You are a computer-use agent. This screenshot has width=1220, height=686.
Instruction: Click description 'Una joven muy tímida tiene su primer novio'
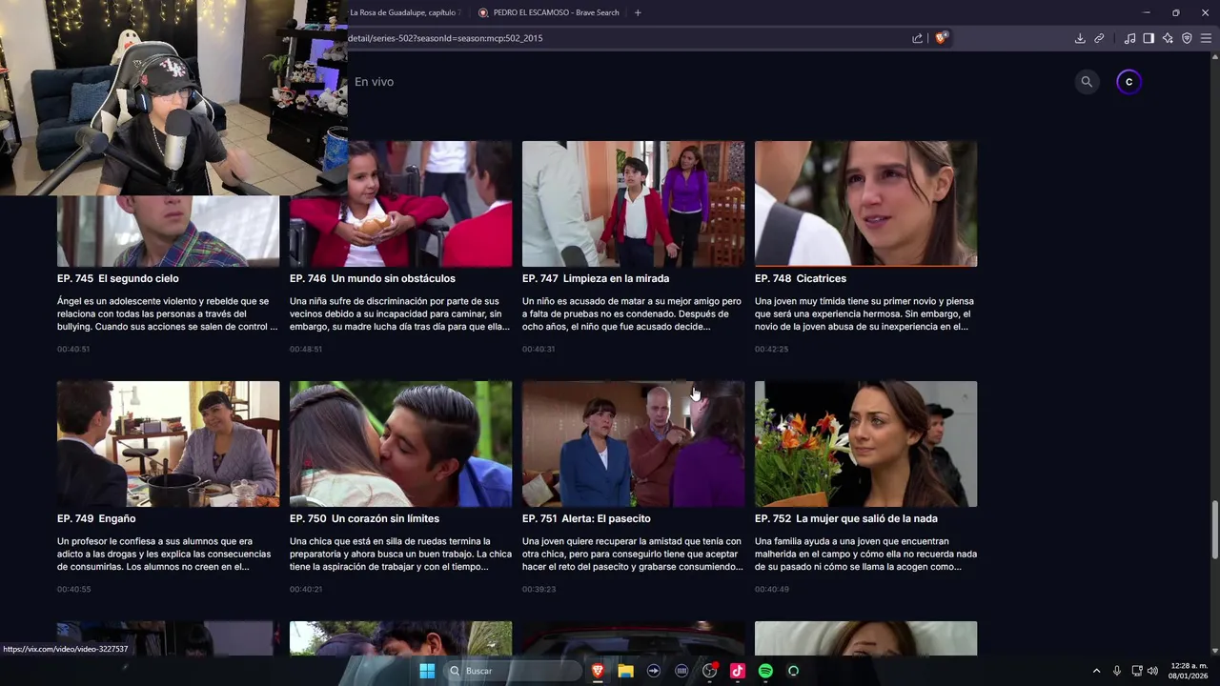pos(864,313)
